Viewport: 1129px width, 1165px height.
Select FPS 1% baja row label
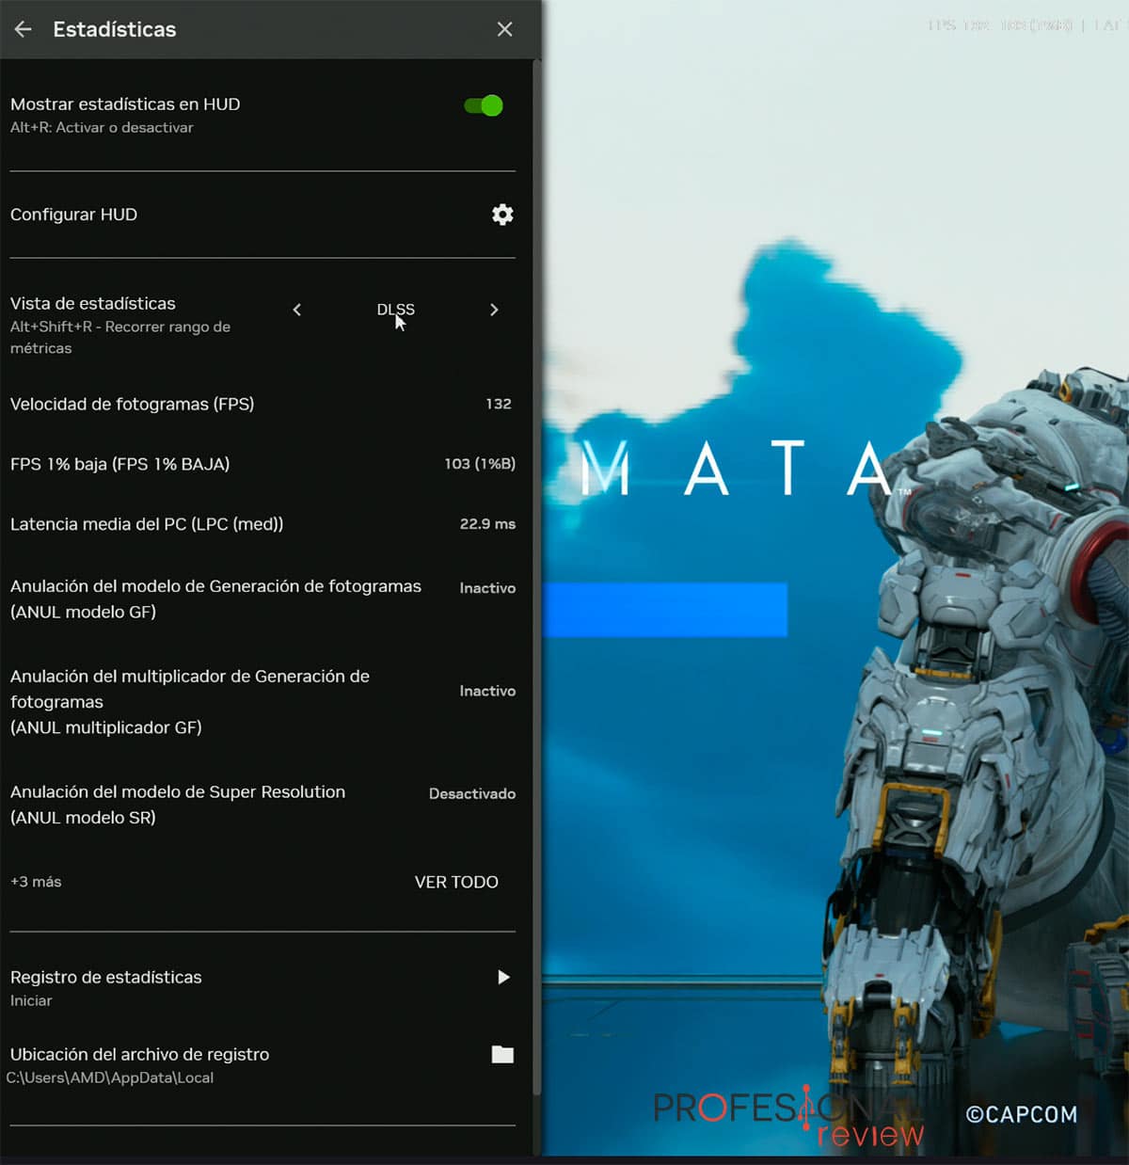click(x=119, y=464)
